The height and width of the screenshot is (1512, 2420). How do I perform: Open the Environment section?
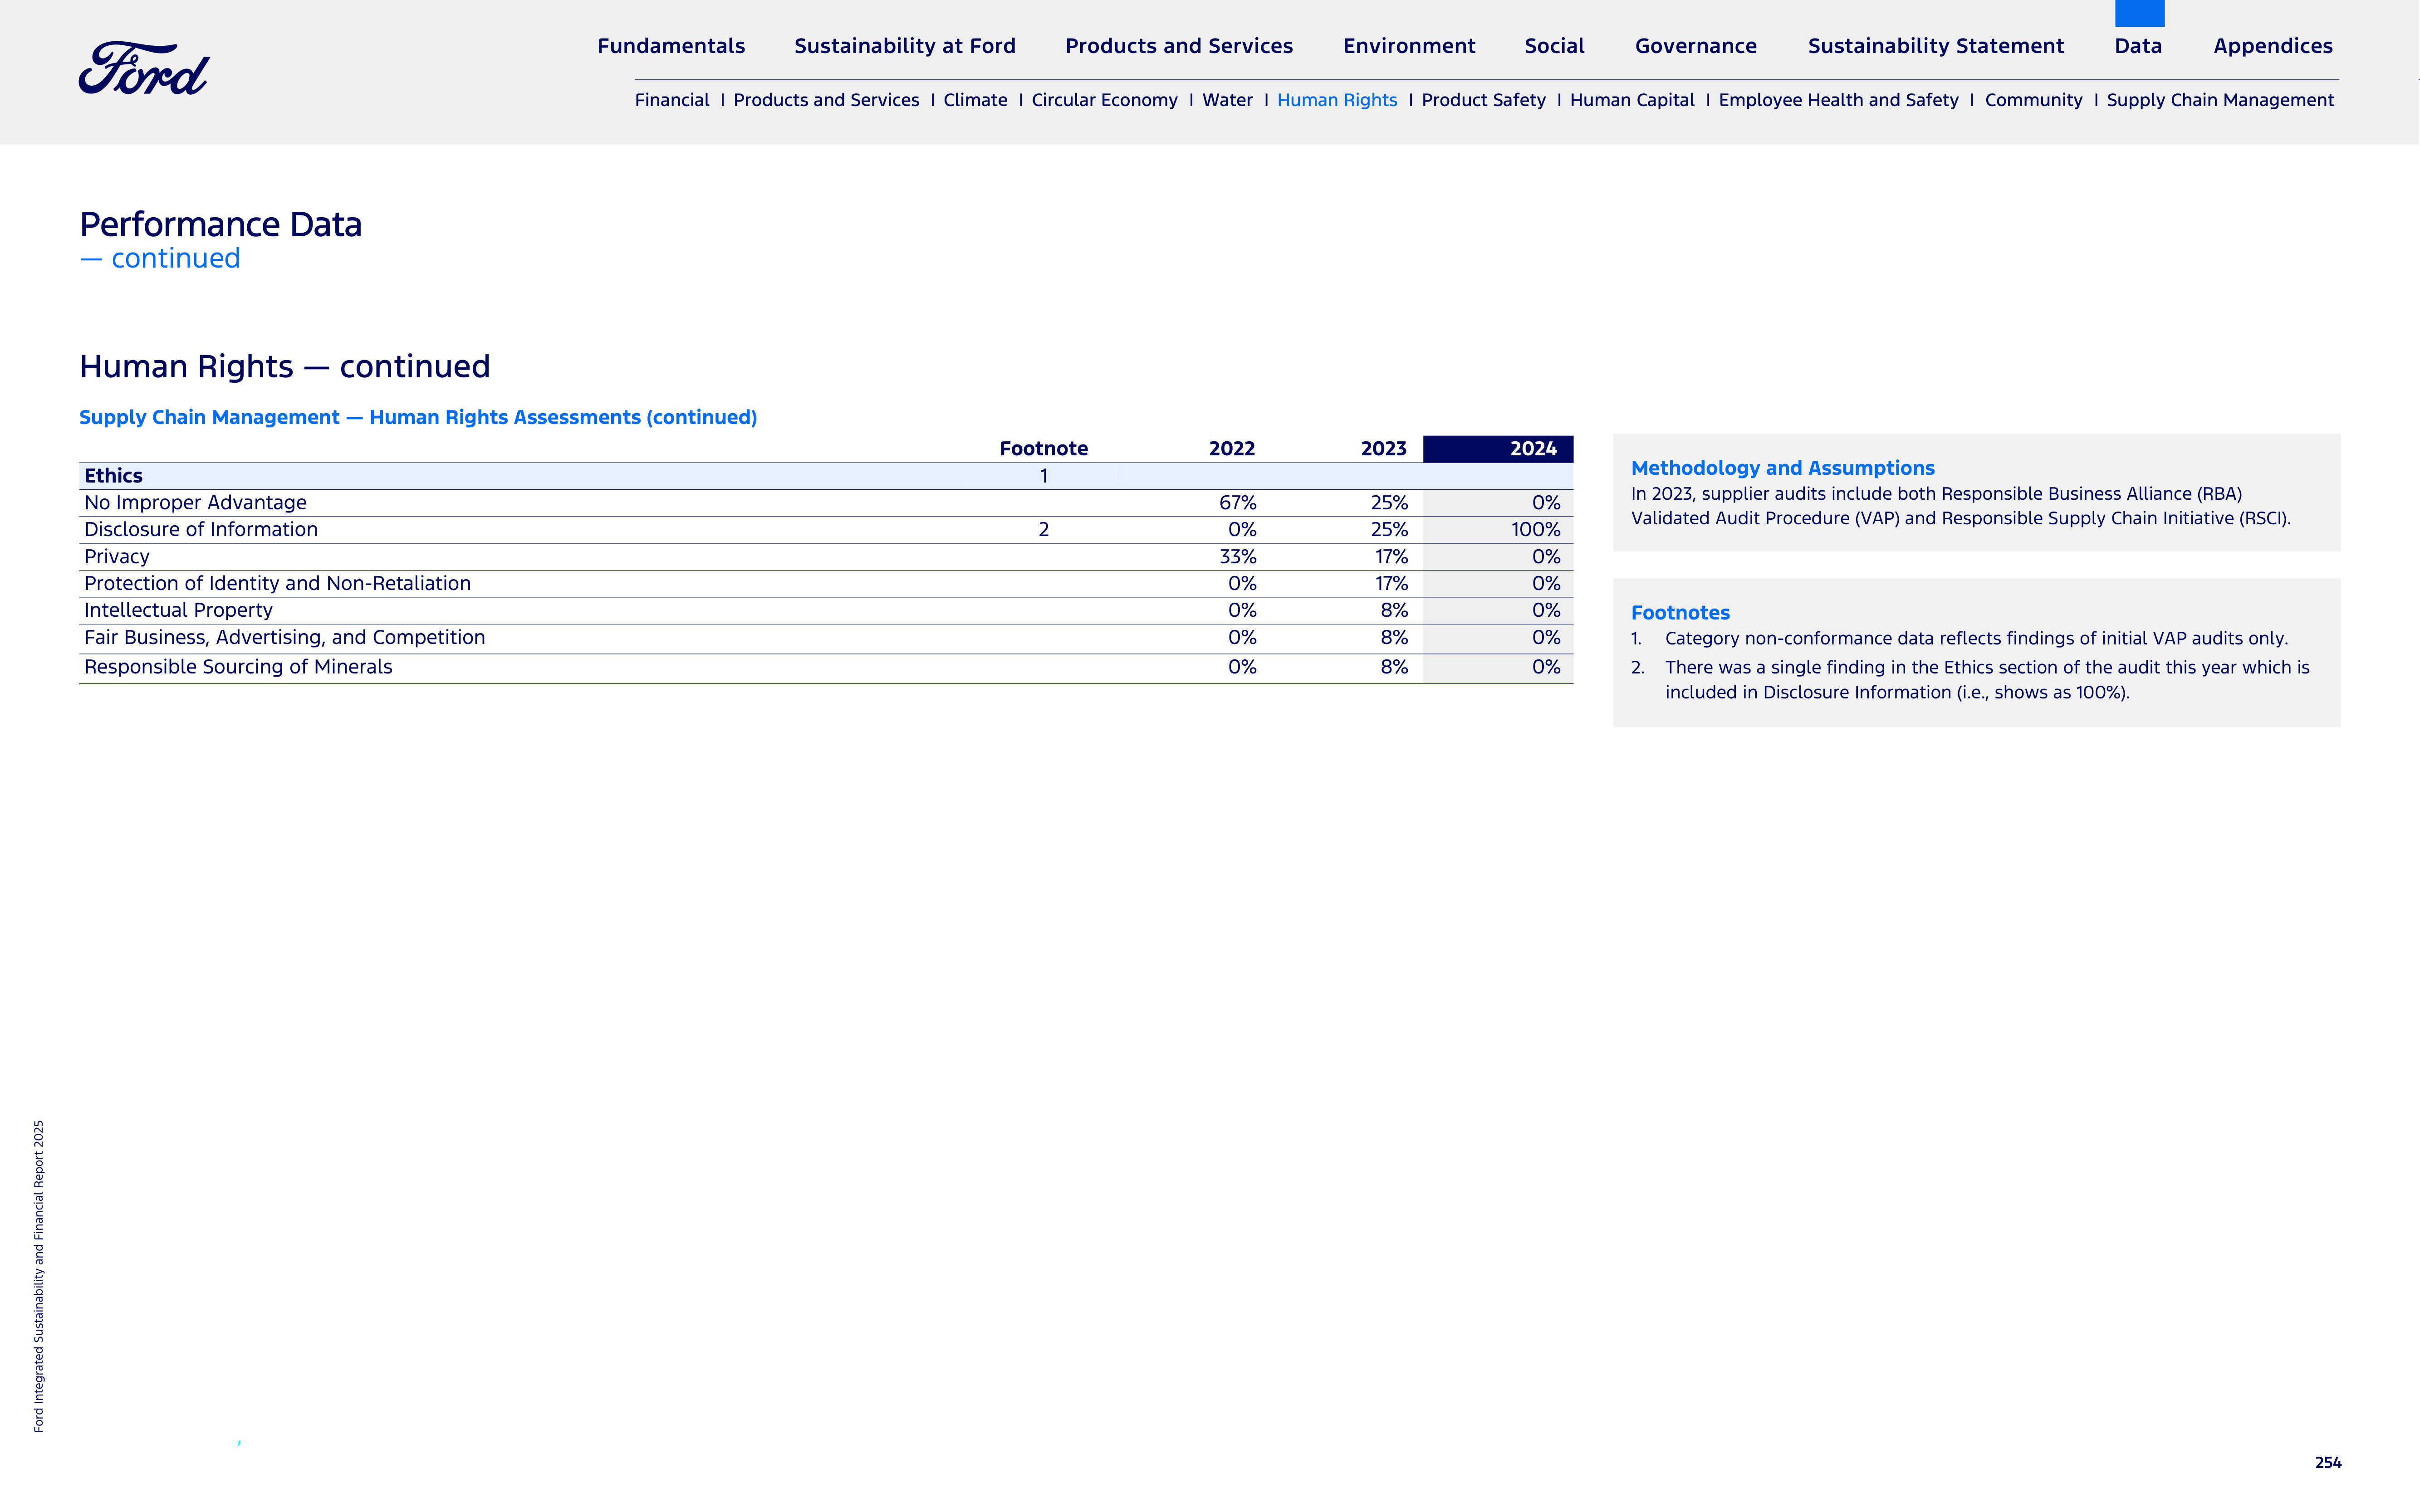tap(1409, 46)
